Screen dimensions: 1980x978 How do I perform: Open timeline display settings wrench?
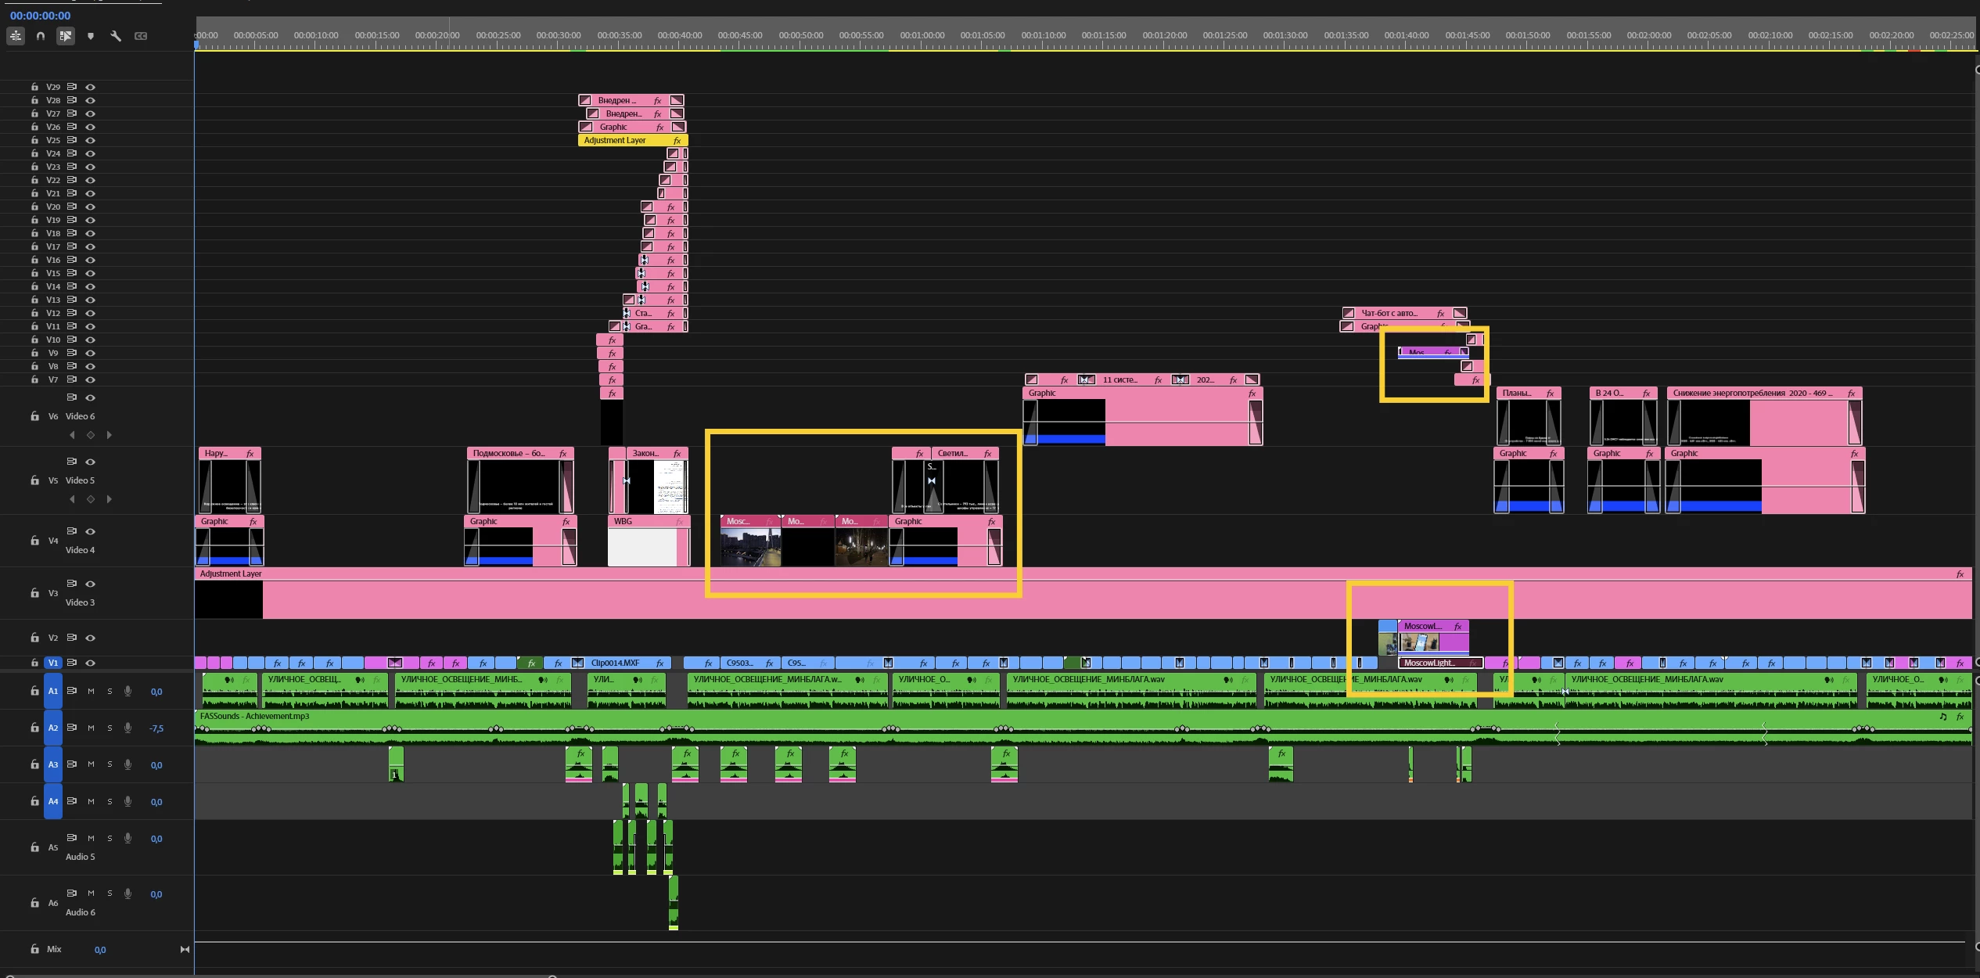tap(116, 36)
